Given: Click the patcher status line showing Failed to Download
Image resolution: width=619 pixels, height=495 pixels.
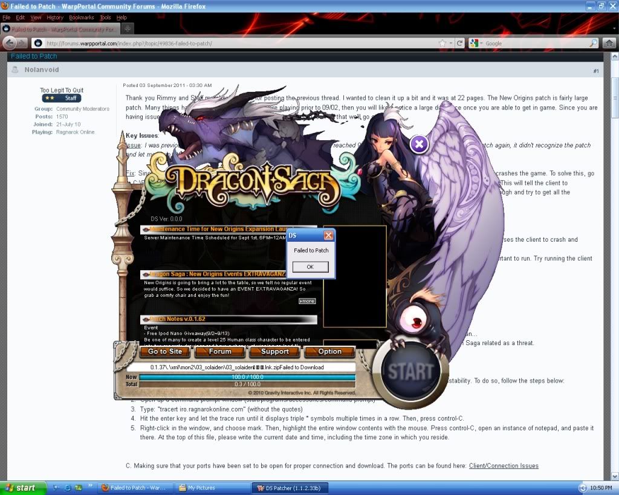Looking at the screenshot, I should tap(241, 367).
